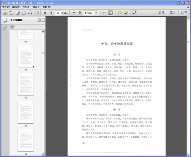The height and width of the screenshot is (157, 191).
Task: Click the page thumbnails panel icon
Action: [5, 20]
